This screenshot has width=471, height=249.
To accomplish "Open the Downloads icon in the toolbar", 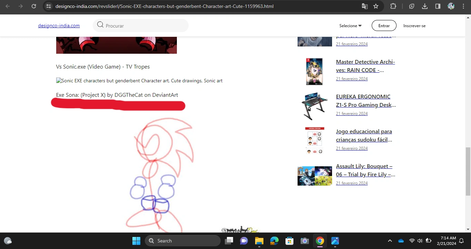I will tap(424, 6).
